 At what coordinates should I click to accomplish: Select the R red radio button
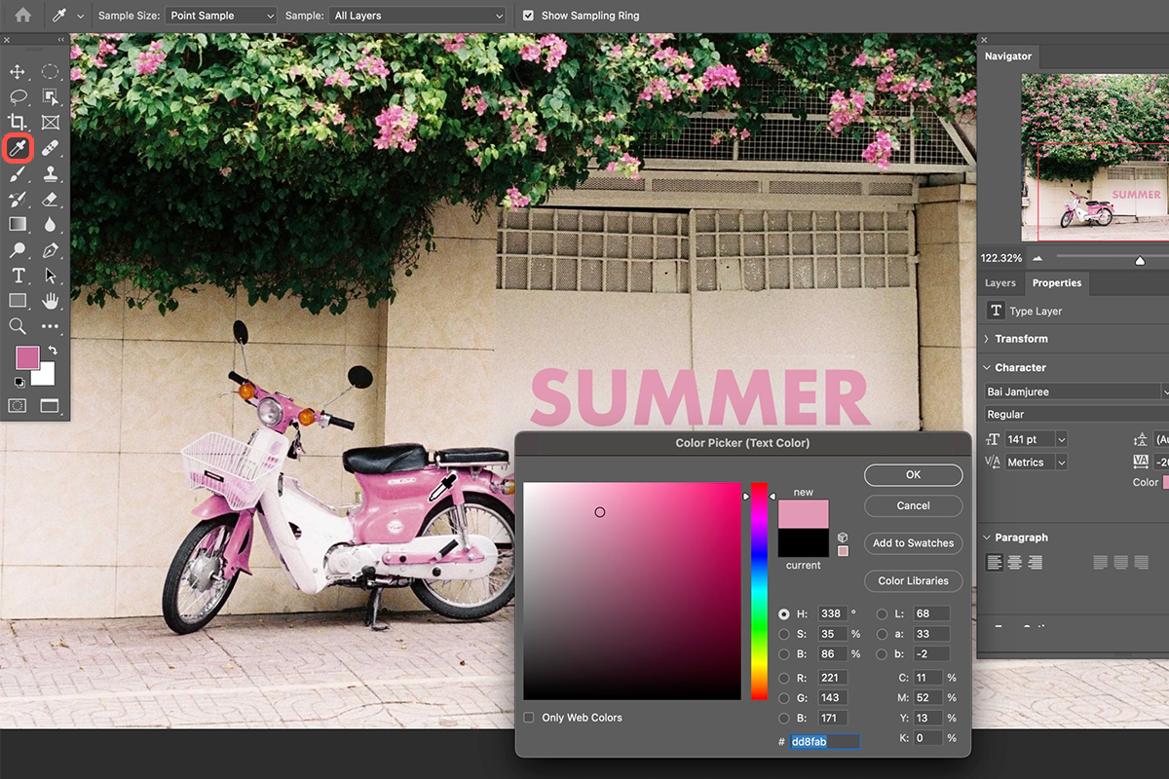pos(784,678)
